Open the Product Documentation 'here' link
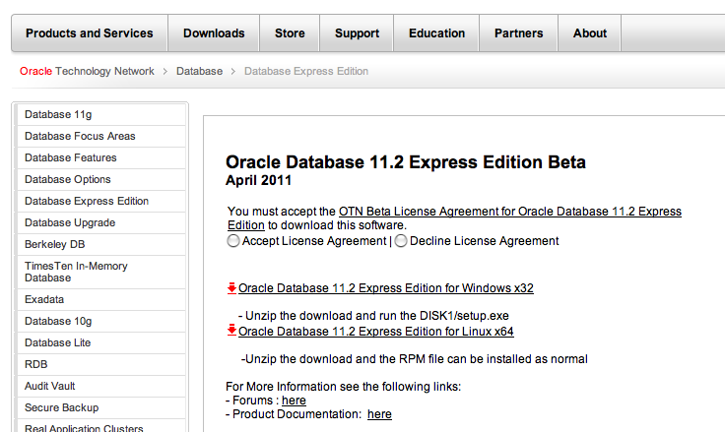Screen dimensions: 725x432 [379, 414]
